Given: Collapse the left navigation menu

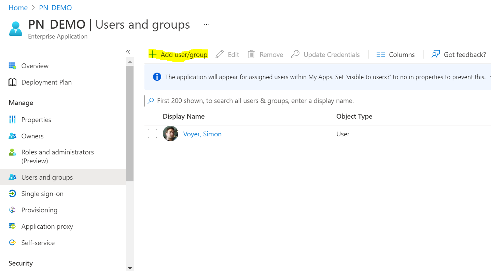Looking at the screenshot, I should 128,52.
